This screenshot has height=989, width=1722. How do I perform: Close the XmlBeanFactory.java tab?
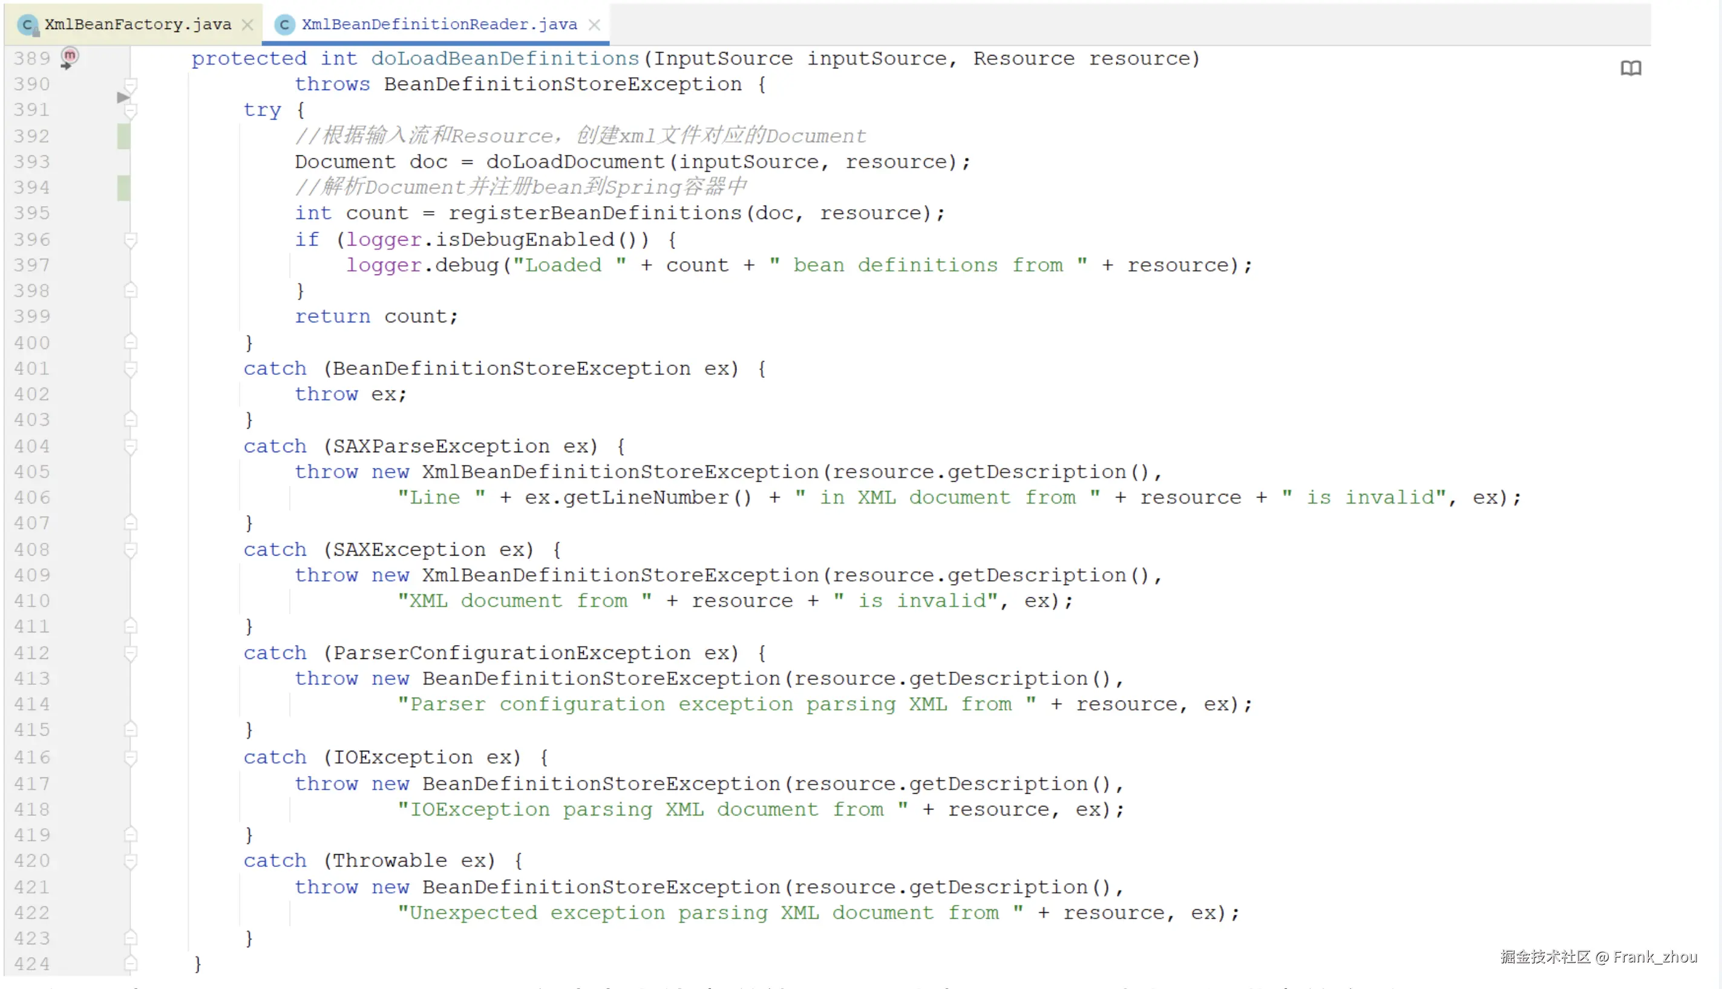[247, 25]
